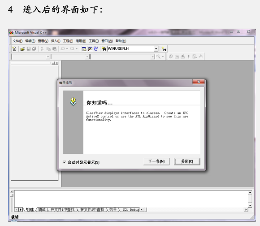This screenshot has width=260, height=226.
Task: Click the Insert Breakpoint hand icon
Action: click(x=201, y=56)
